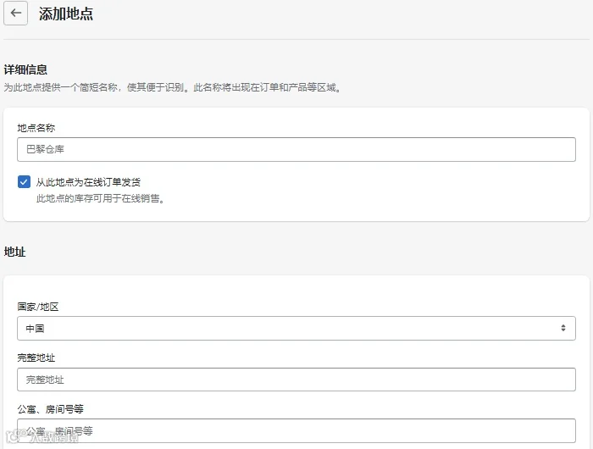
Task: Click the 详细信息 section heading
Action: coord(25,69)
